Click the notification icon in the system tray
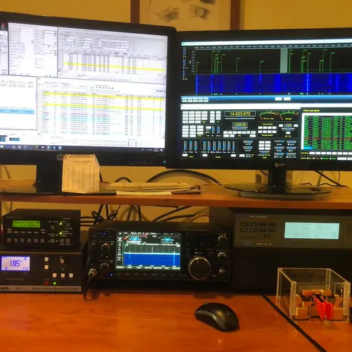Screen dimensions: 352x352 (x=162, y=151)
